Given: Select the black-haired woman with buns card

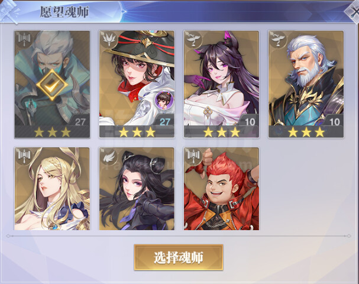Looking at the screenshot, I should (137, 189).
